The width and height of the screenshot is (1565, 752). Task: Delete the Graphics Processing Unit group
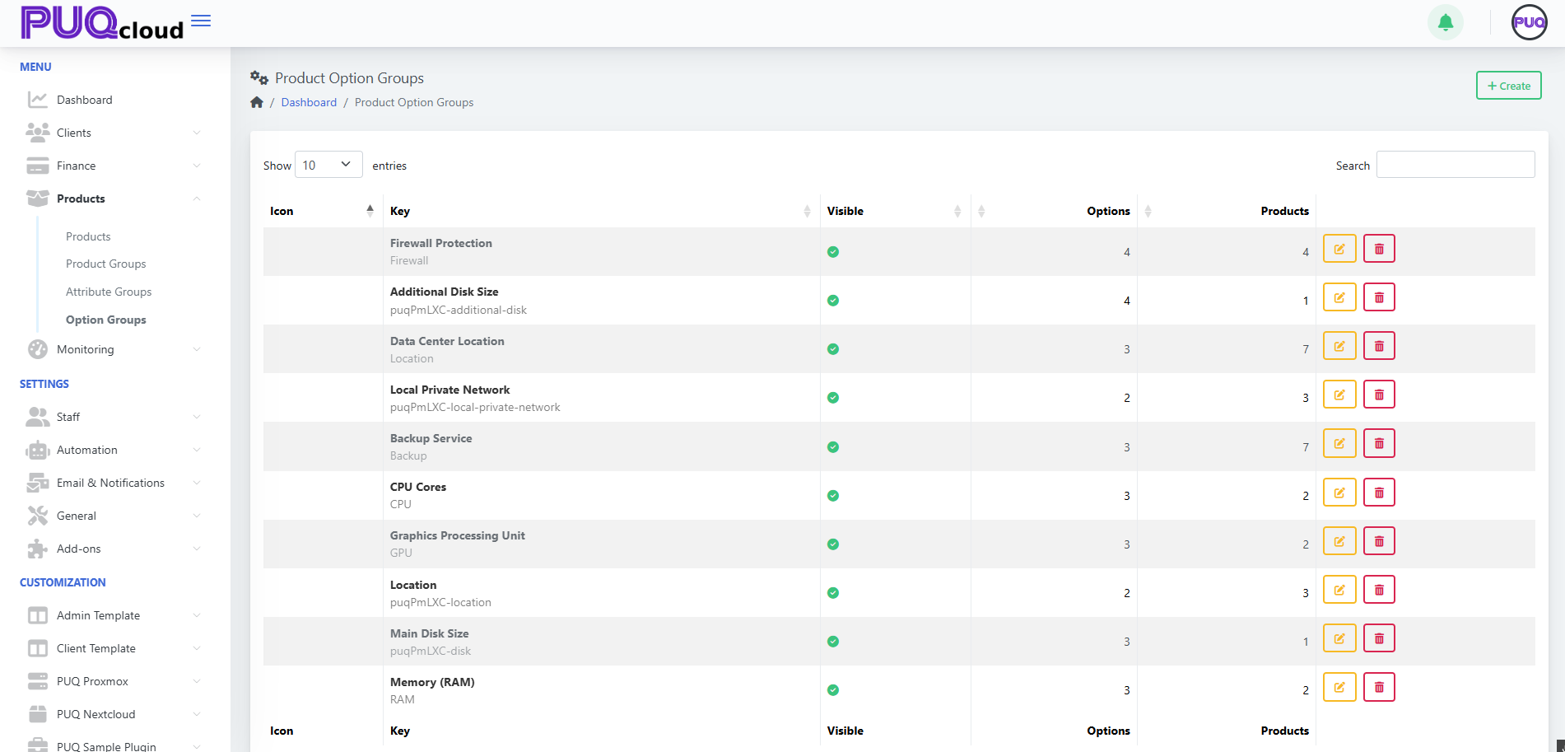pos(1379,541)
